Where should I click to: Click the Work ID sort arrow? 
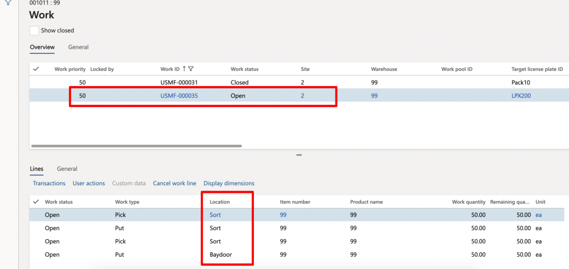click(x=184, y=69)
